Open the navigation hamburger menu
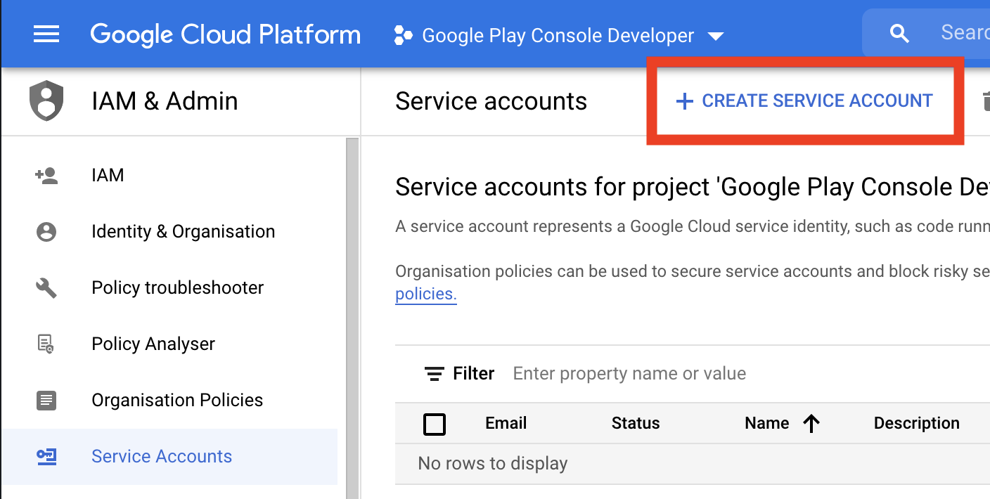 click(x=46, y=33)
